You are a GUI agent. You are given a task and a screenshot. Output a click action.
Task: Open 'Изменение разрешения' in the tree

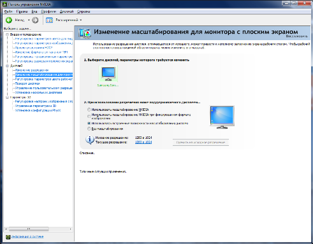(32, 70)
